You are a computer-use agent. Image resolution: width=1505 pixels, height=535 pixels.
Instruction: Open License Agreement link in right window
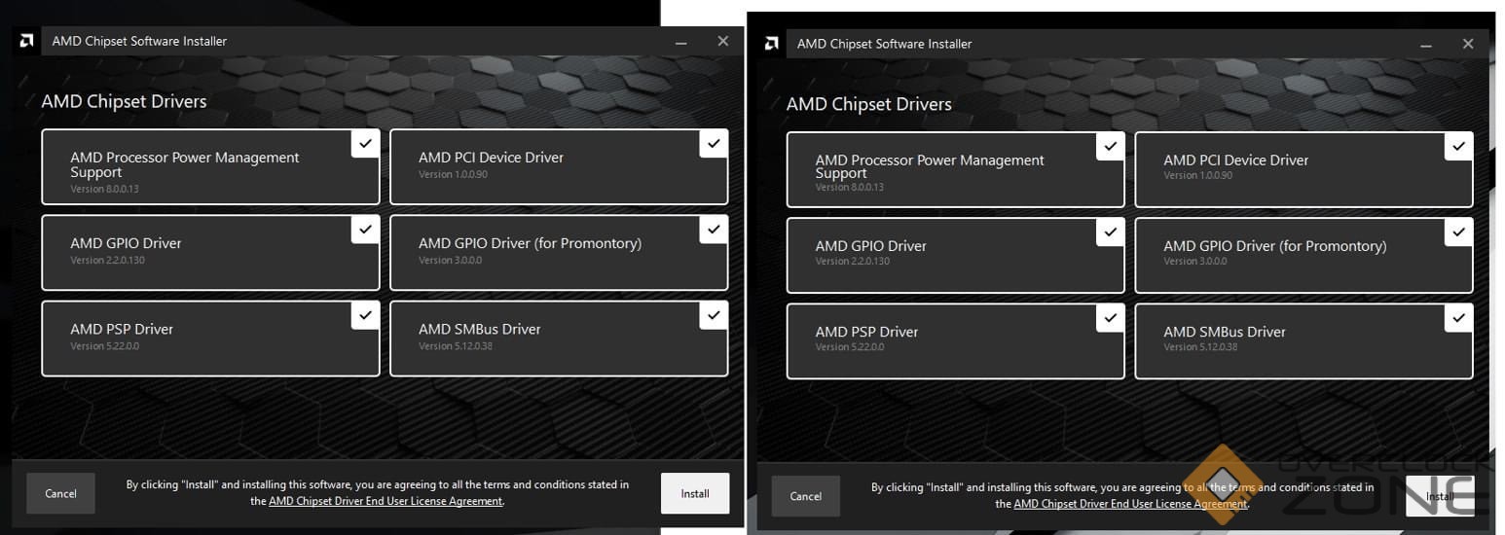coord(1129,505)
